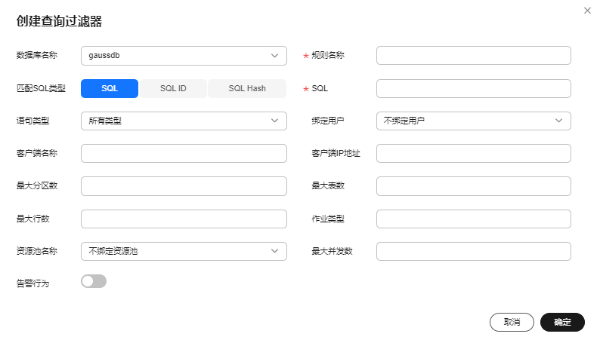Switch to SQL Hash match type
The height and width of the screenshot is (349, 600).
click(x=247, y=89)
